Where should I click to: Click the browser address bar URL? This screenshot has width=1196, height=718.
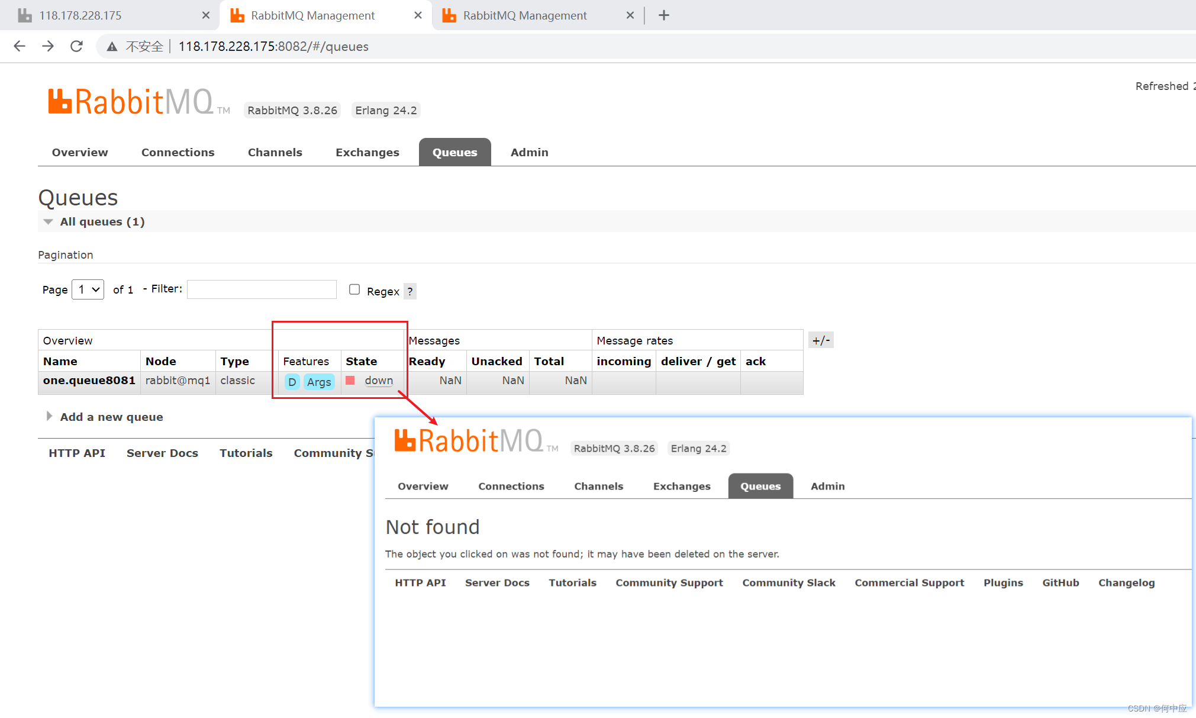(273, 47)
